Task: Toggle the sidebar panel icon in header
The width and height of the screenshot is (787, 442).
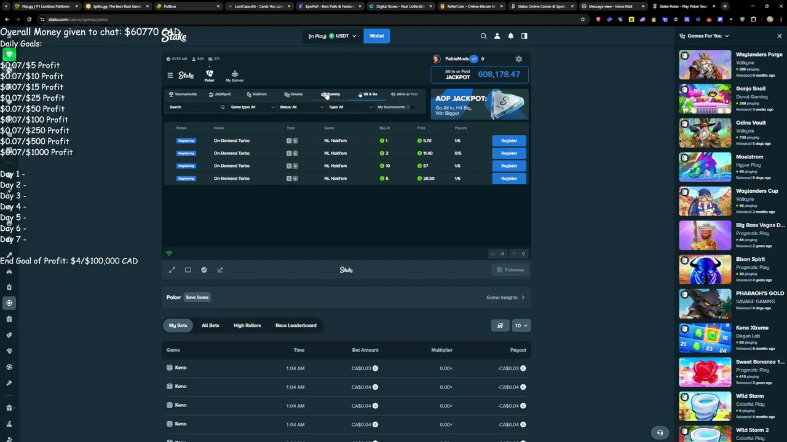Action: pyautogui.click(x=524, y=36)
